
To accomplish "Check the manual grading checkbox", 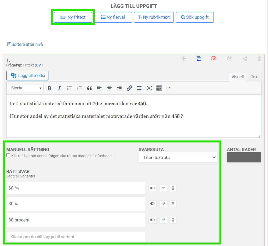I will click(x=8, y=156).
